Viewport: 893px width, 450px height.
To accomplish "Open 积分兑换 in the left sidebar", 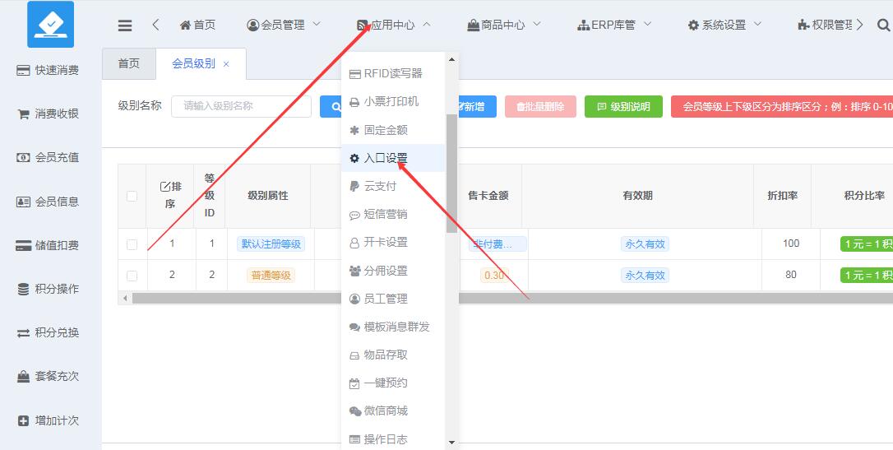I will pos(49,333).
